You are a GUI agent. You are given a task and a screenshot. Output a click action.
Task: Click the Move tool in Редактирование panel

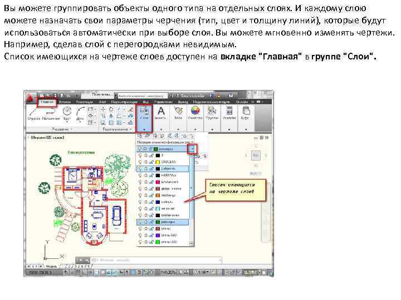(103, 109)
